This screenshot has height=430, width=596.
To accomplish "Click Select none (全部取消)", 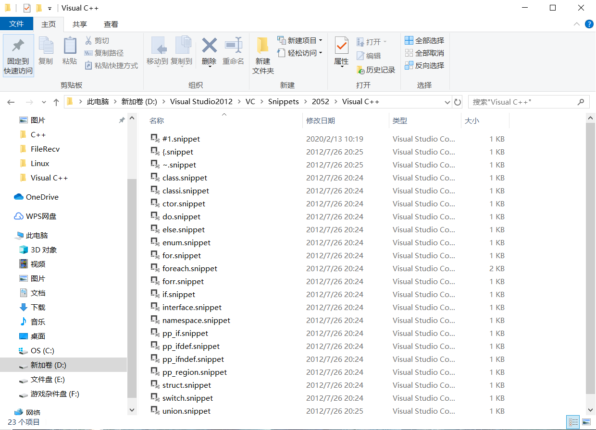I will [424, 53].
